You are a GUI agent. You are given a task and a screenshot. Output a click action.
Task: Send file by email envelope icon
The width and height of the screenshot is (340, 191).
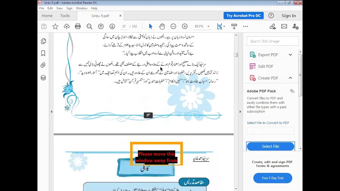click(x=284, y=26)
